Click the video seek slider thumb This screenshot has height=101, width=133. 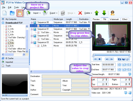[x=94, y=55]
